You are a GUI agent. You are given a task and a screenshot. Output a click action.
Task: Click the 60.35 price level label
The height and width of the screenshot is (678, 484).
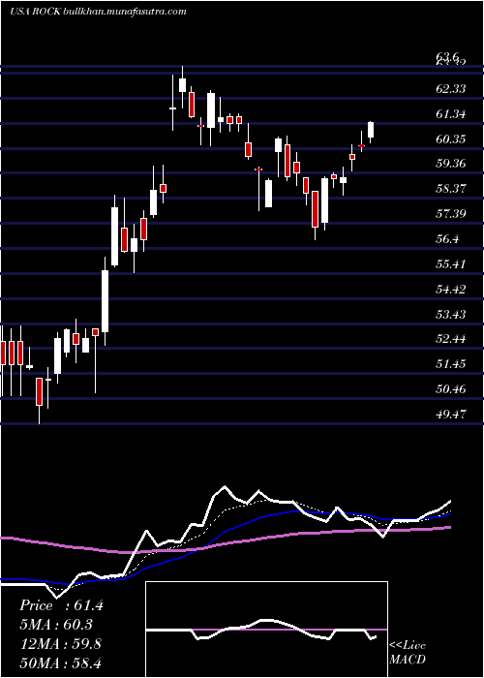coord(451,139)
